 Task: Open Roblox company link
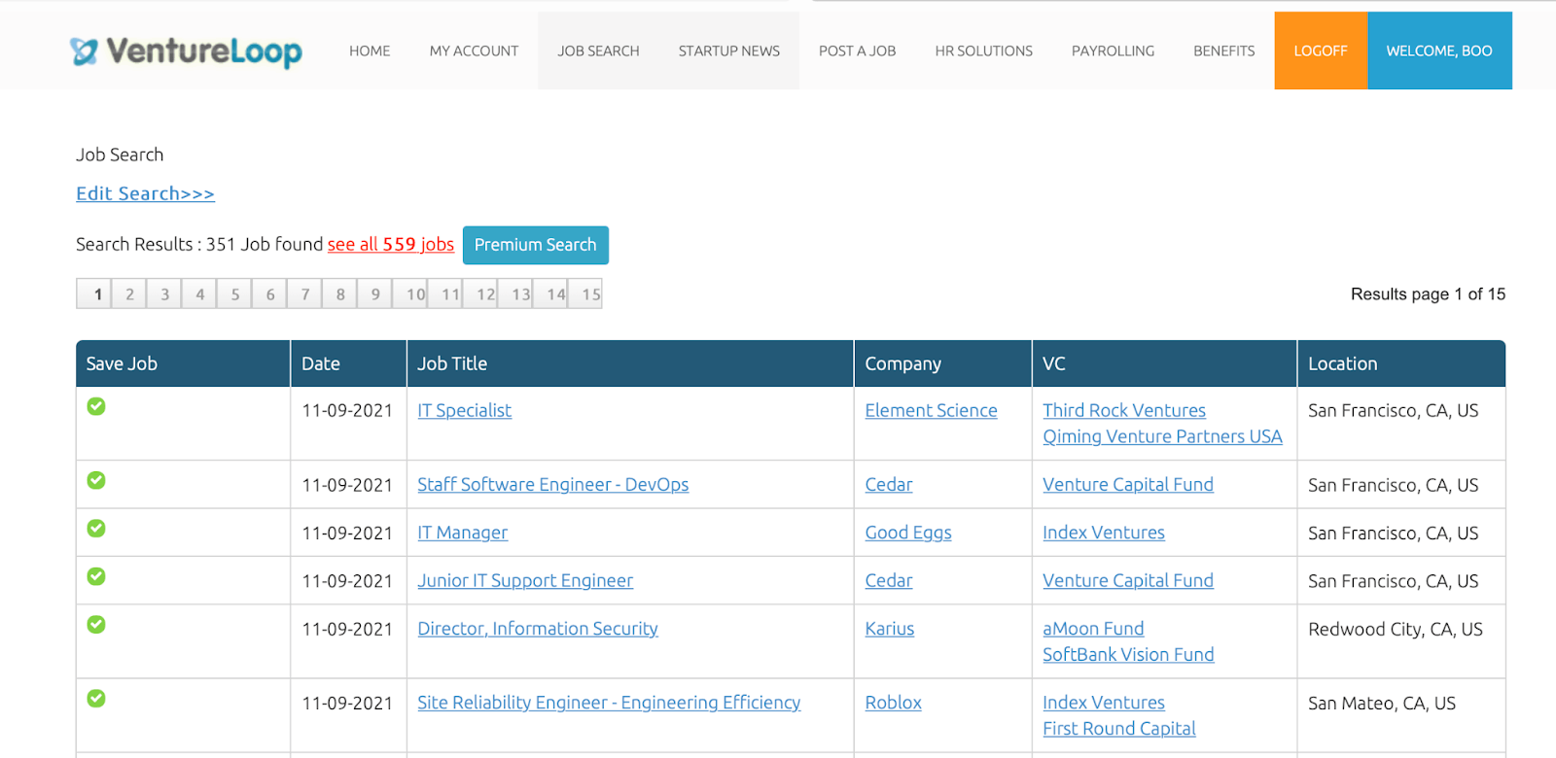893,703
